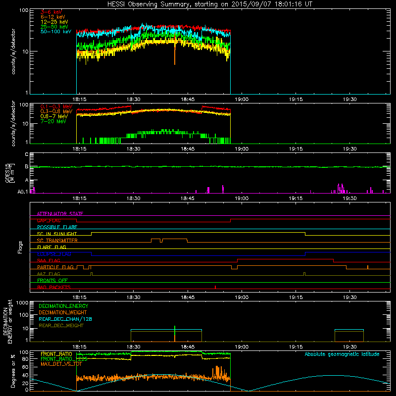Select the SC_IN_SUNLIGHT flag label
396x396 pixels.
pos(57,234)
